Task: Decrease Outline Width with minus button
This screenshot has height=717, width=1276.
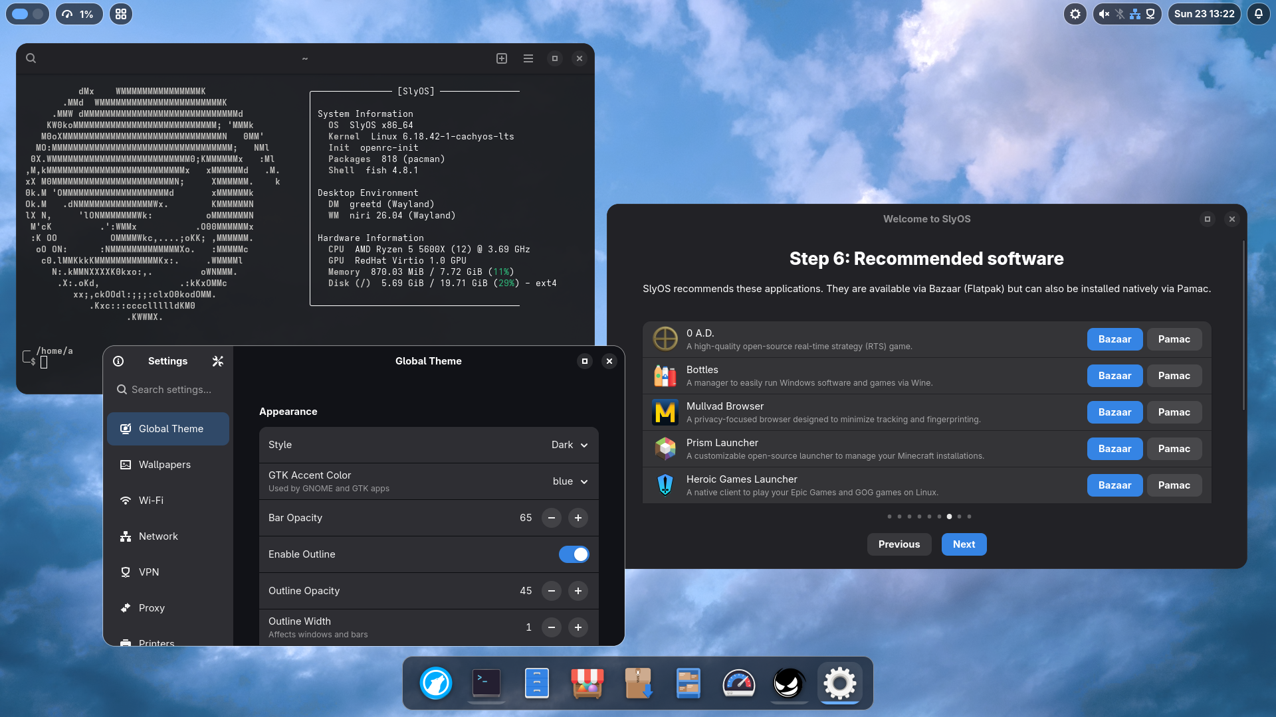Action: click(552, 627)
